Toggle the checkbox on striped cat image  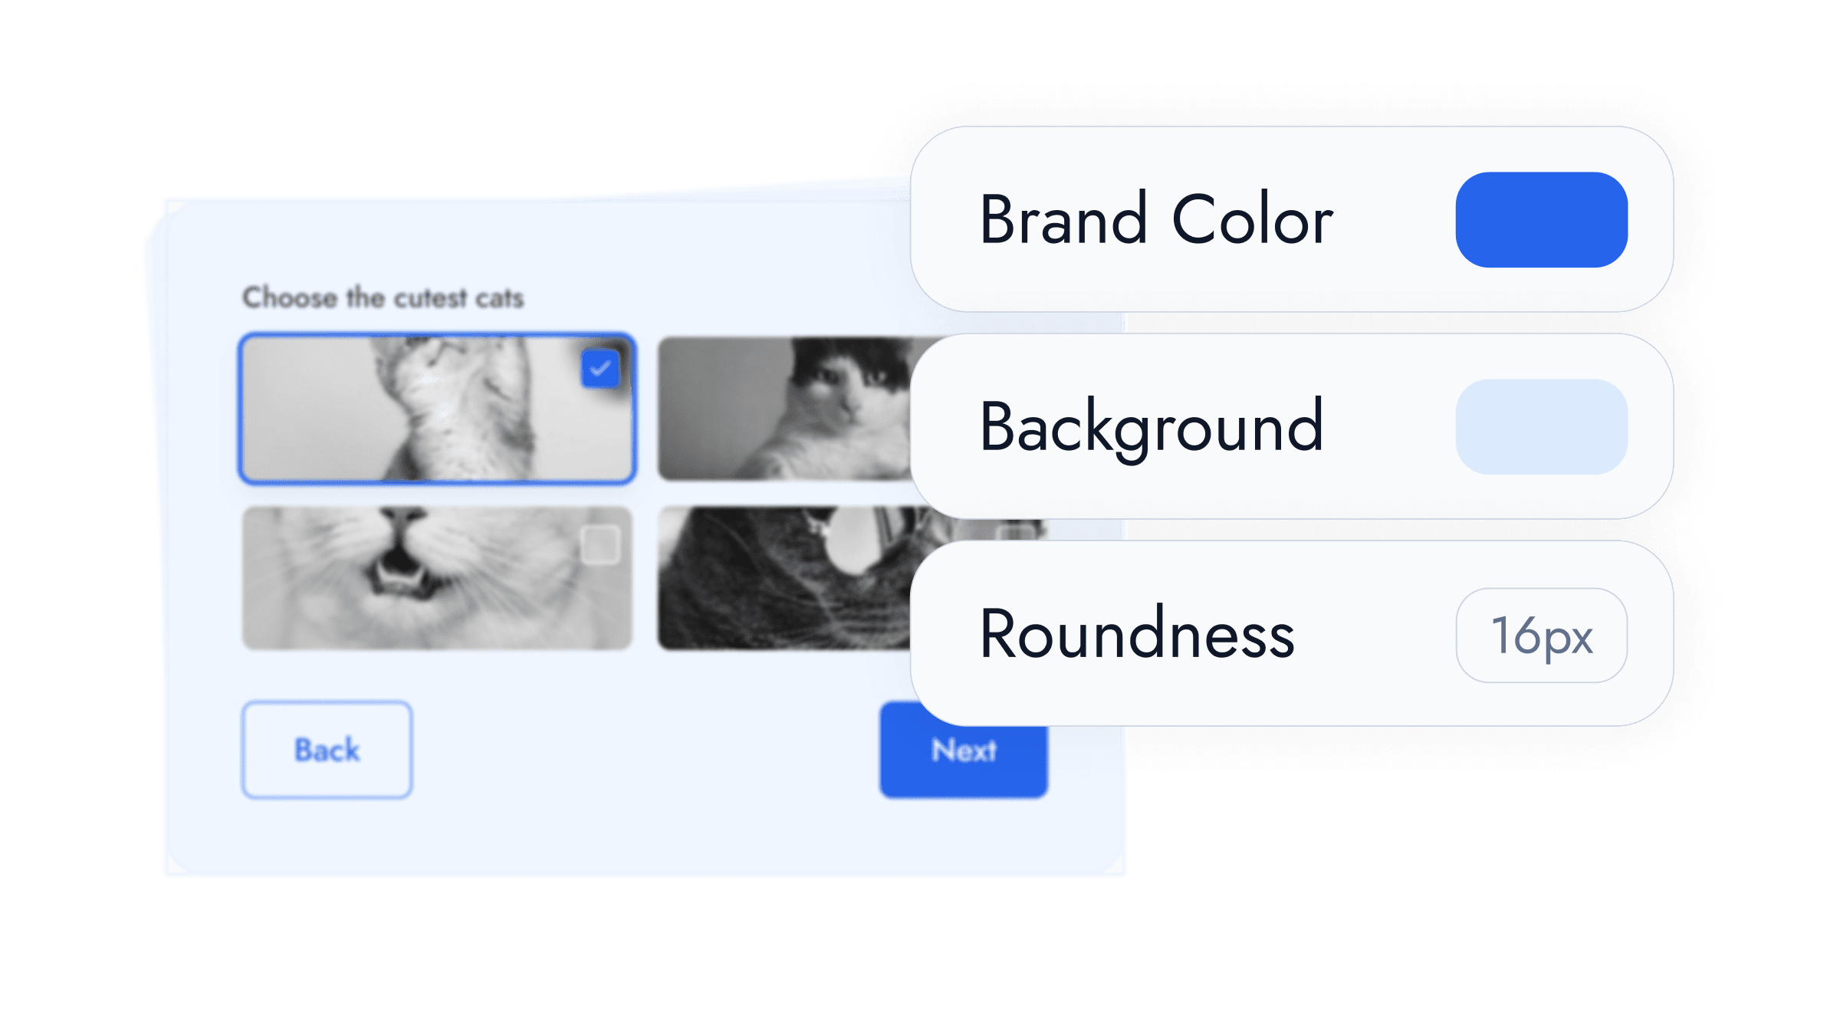coord(599,366)
